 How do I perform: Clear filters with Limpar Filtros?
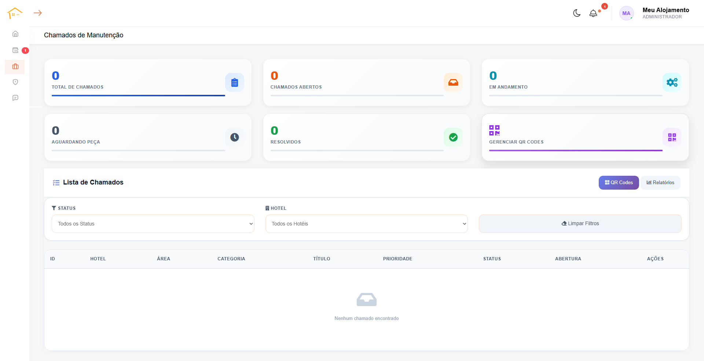click(x=580, y=224)
